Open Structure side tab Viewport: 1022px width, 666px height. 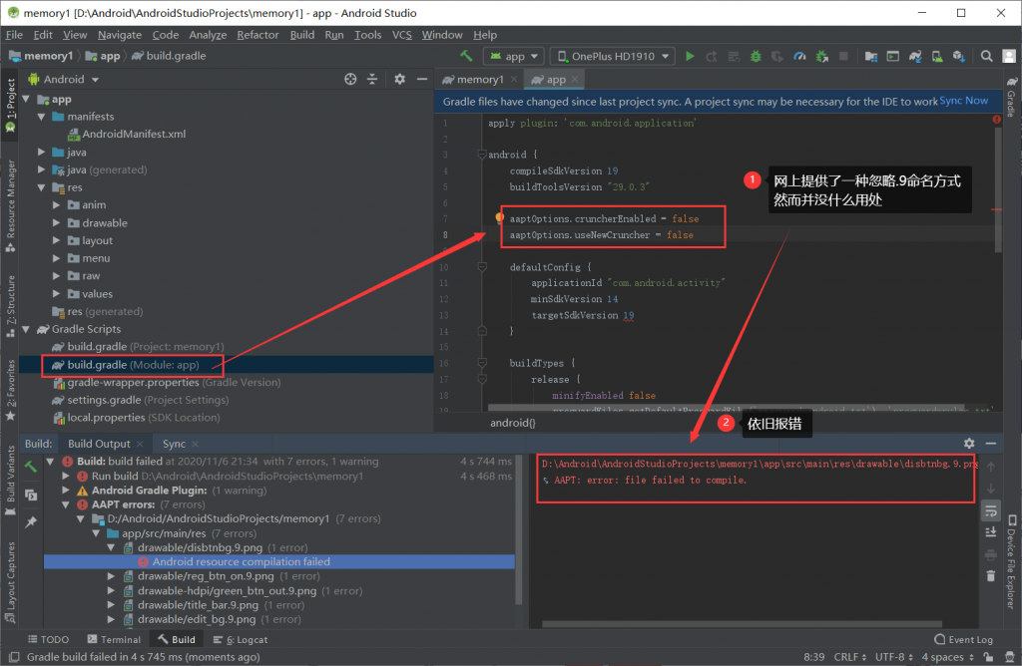10,306
